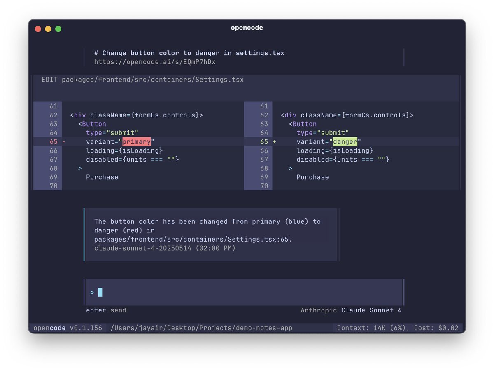The height and width of the screenshot is (371, 494).
Task: Click the <Button tag in right pane
Action: (303, 124)
